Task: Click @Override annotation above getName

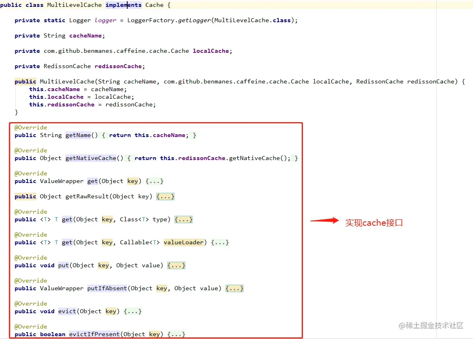Action: point(31,128)
